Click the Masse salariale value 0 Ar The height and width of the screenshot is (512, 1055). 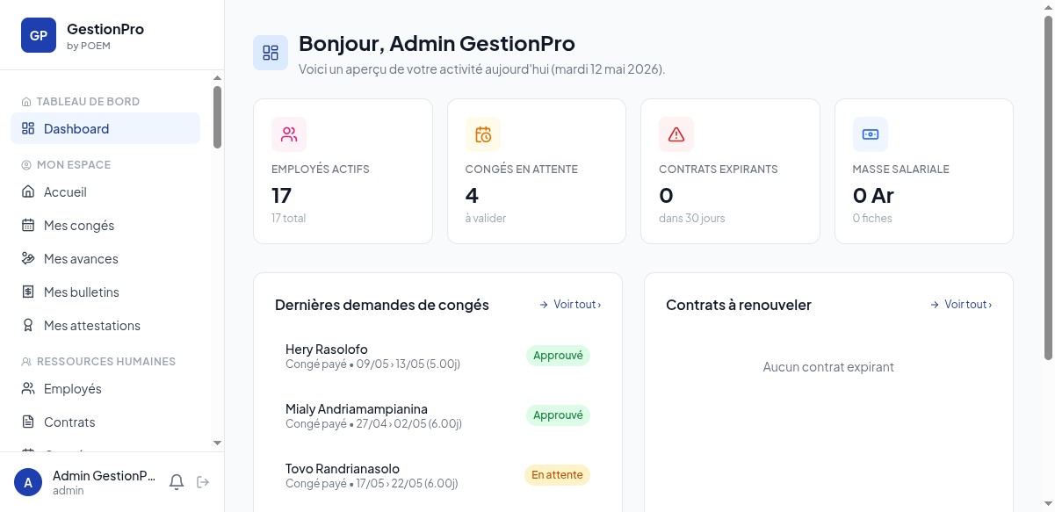point(873,195)
